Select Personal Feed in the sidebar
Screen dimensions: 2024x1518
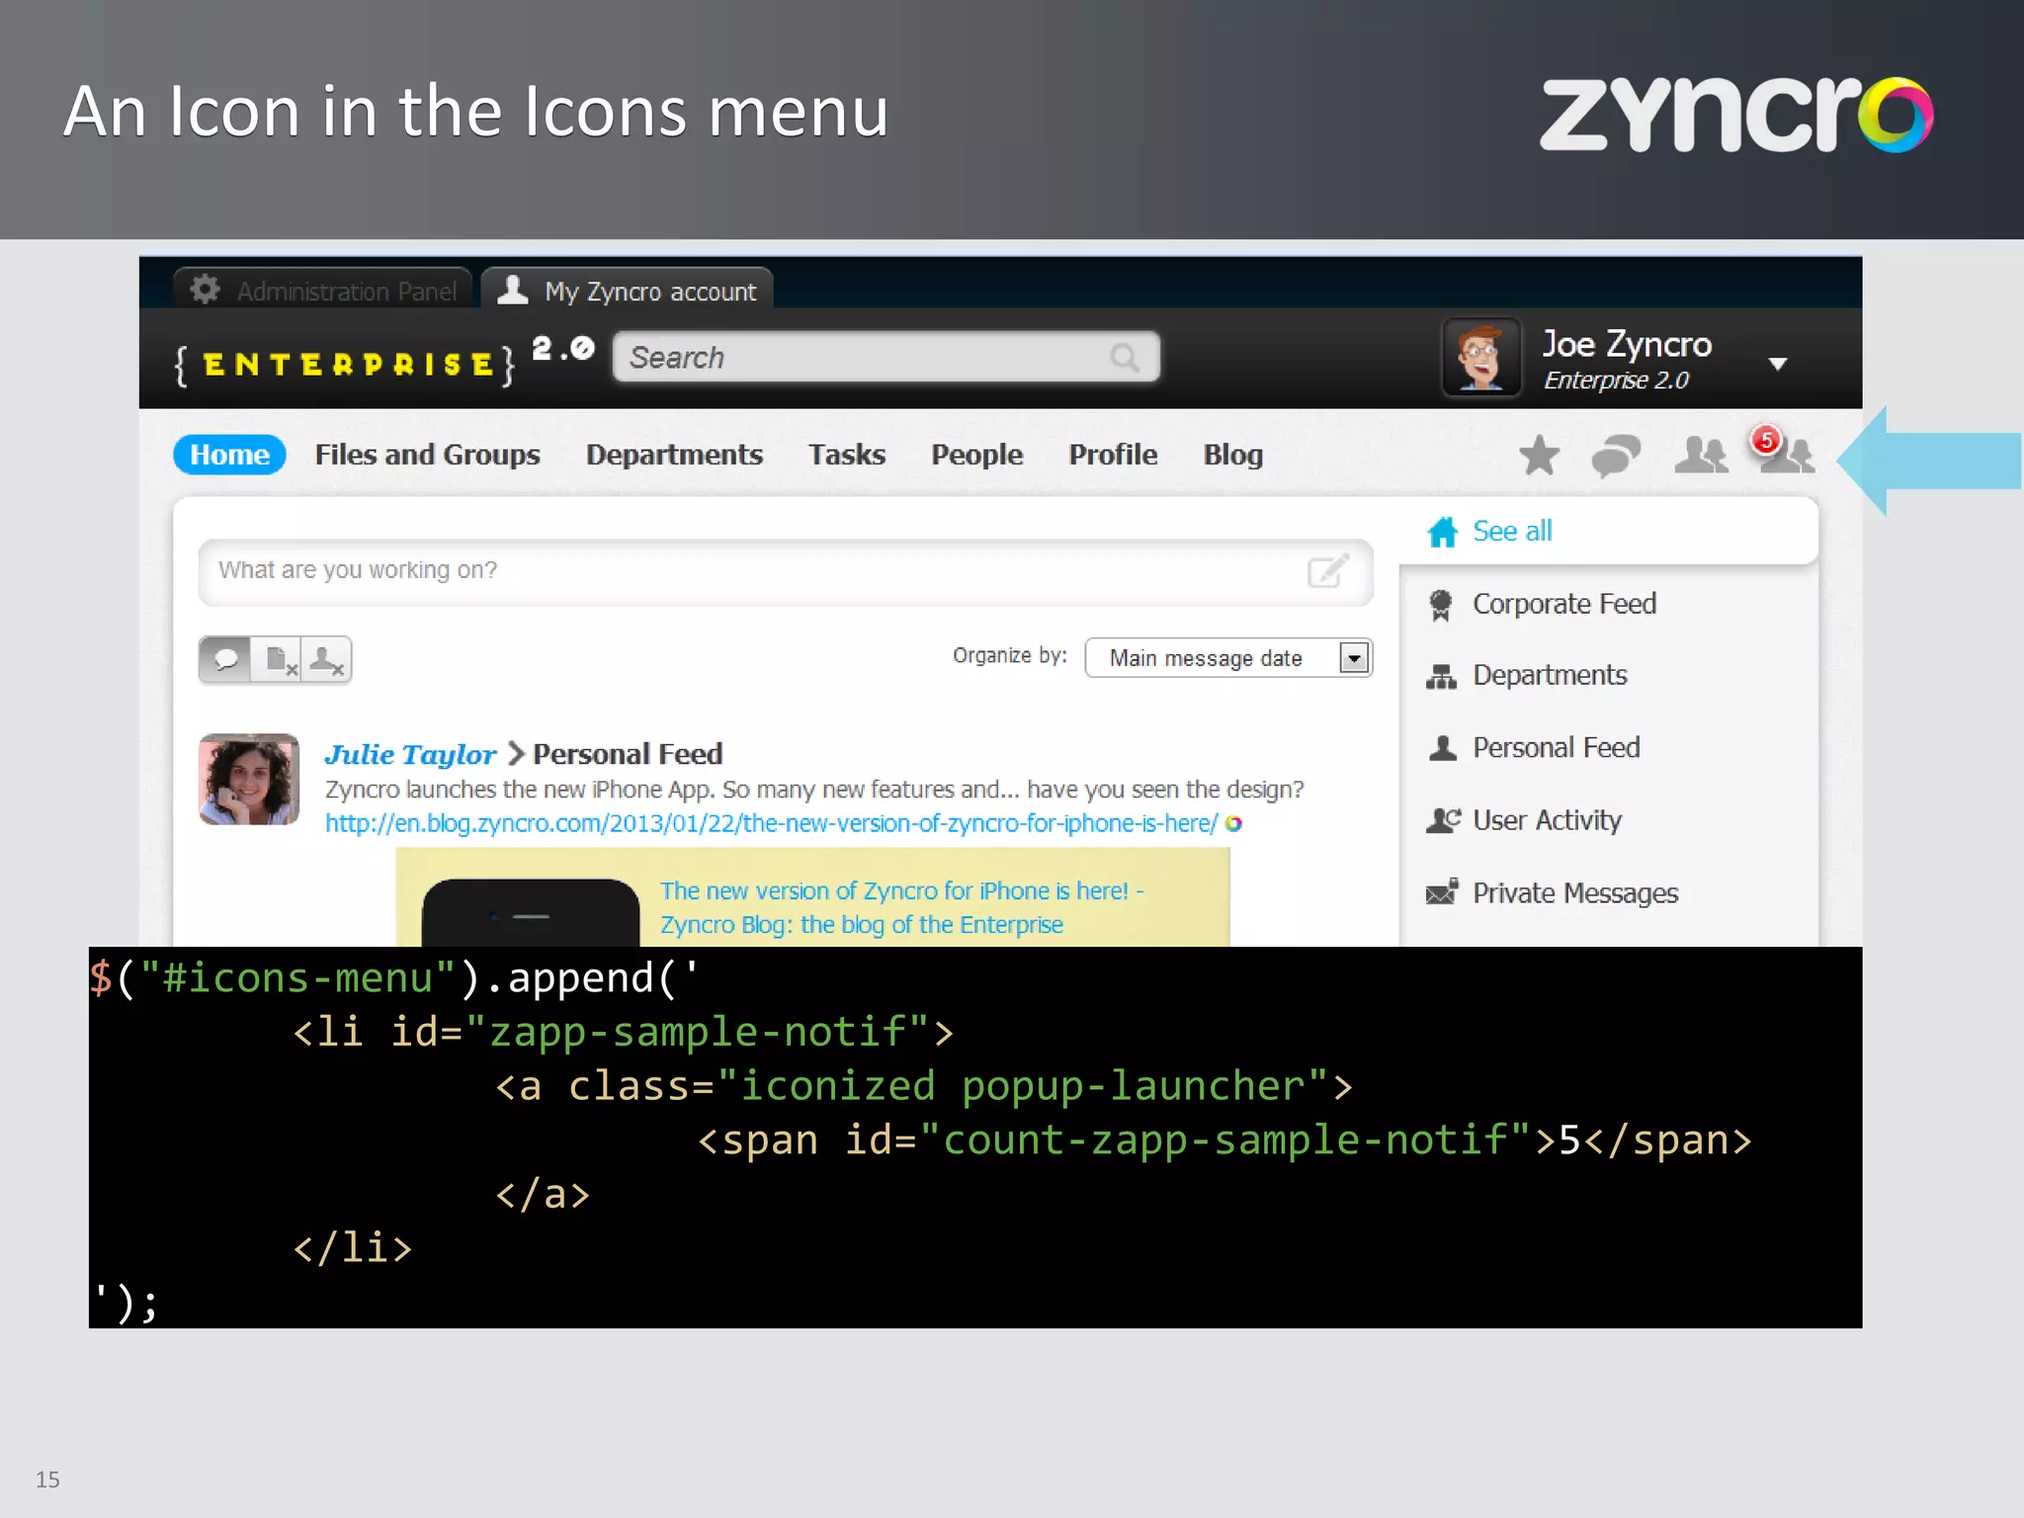coord(1557,748)
